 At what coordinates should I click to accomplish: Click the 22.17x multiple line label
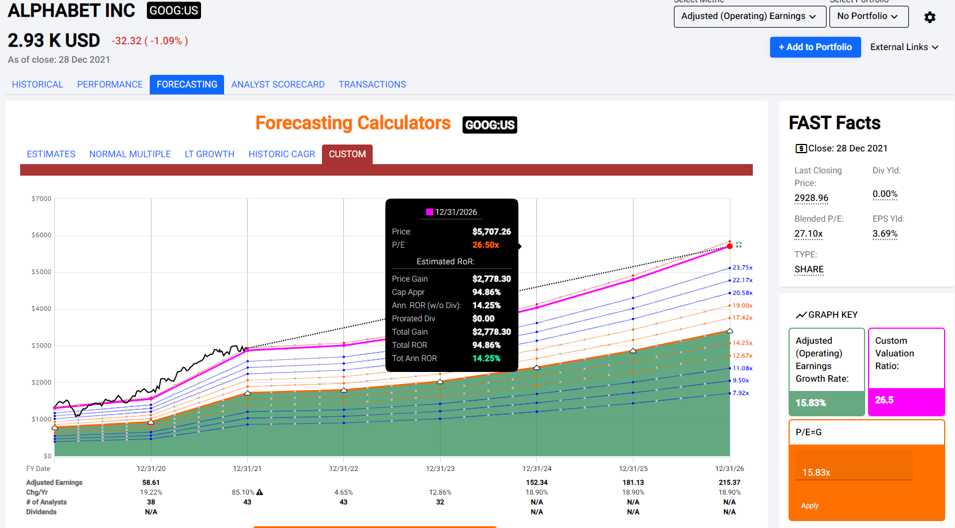[742, 280]
